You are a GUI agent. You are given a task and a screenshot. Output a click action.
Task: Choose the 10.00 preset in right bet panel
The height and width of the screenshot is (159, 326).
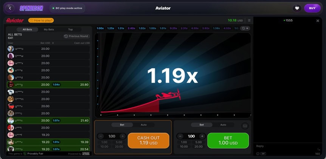point(184,147)
